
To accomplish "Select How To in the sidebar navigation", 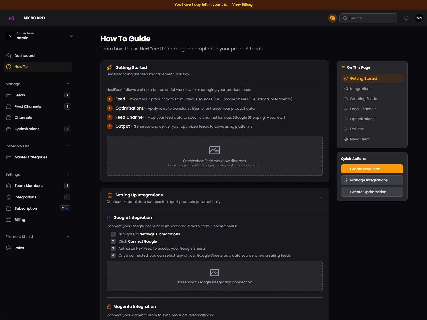I will [21, 66].
